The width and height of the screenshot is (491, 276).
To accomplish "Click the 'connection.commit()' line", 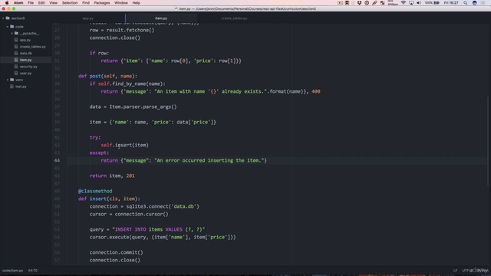I will point(116,252).
